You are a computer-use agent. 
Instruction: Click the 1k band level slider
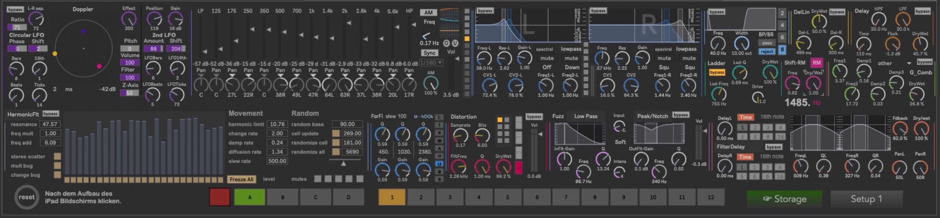[x=311, y=38]
